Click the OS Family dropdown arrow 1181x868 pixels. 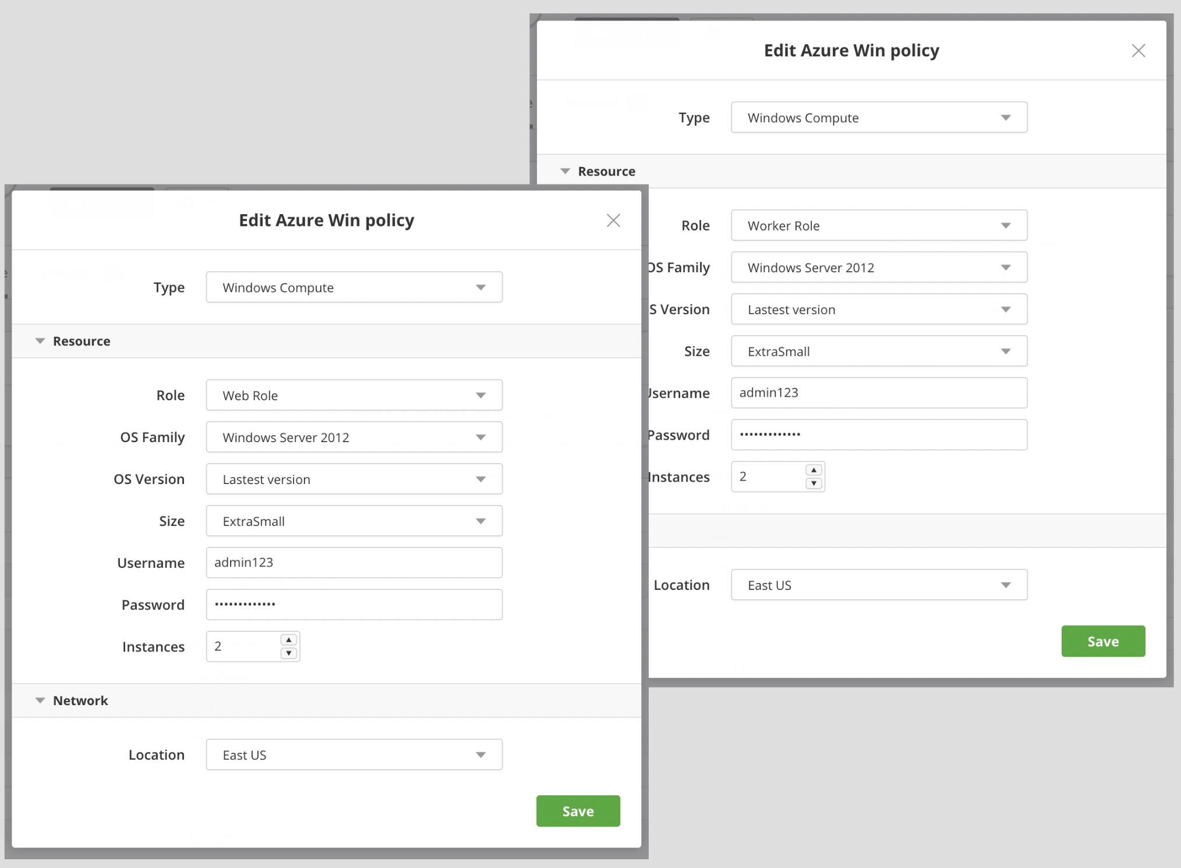(479, 437)
